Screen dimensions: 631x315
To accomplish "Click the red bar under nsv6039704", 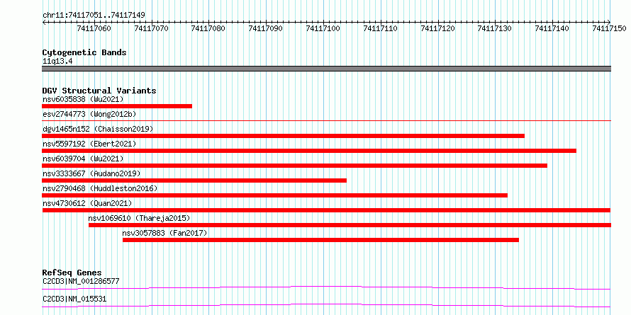I will pos(294,166).
